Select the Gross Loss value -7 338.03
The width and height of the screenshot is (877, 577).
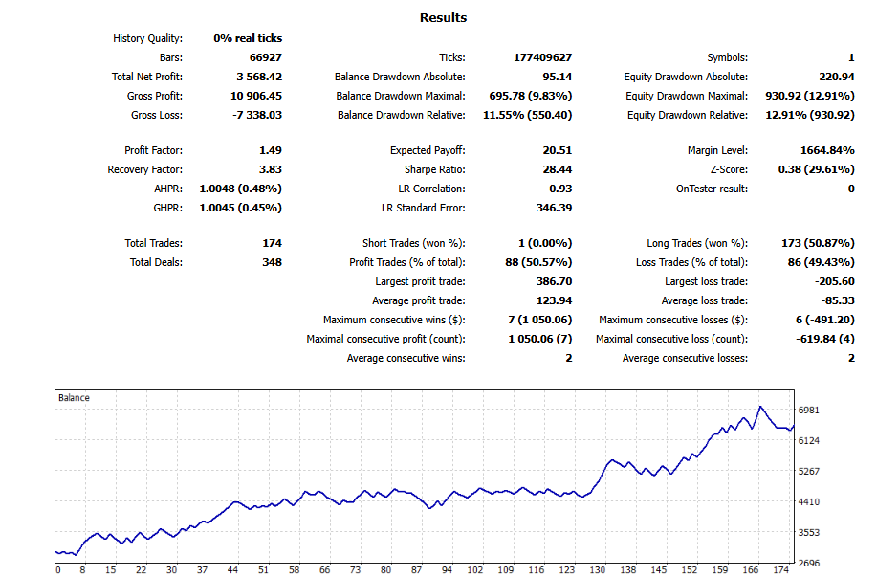254,116
